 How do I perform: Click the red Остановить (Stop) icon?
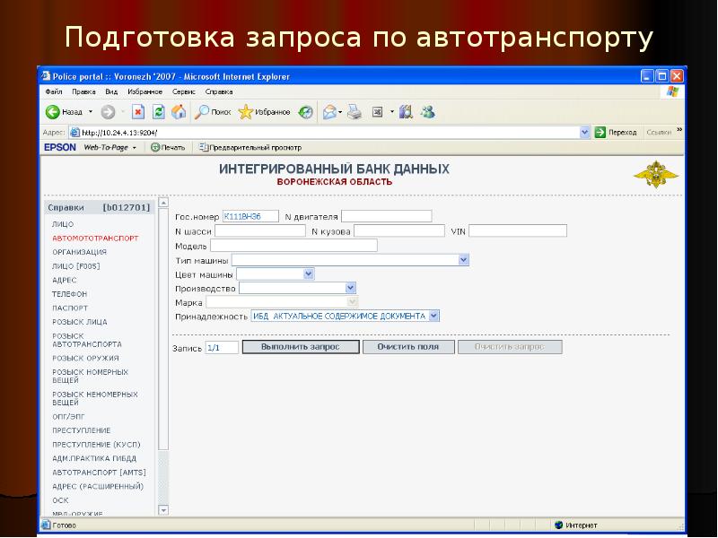point(139,110)
